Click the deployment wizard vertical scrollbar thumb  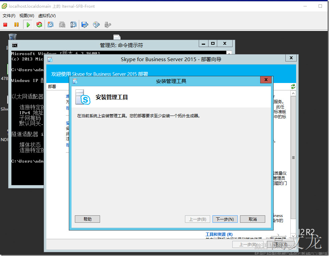(x=293, y=158)
